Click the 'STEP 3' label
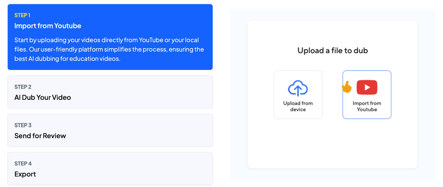Image resolution: width=443 pixels, height=187 pixels. (23, 125)
